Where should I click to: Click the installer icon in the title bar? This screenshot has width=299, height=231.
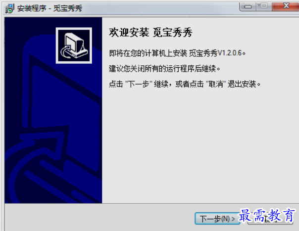click(9, 8)
